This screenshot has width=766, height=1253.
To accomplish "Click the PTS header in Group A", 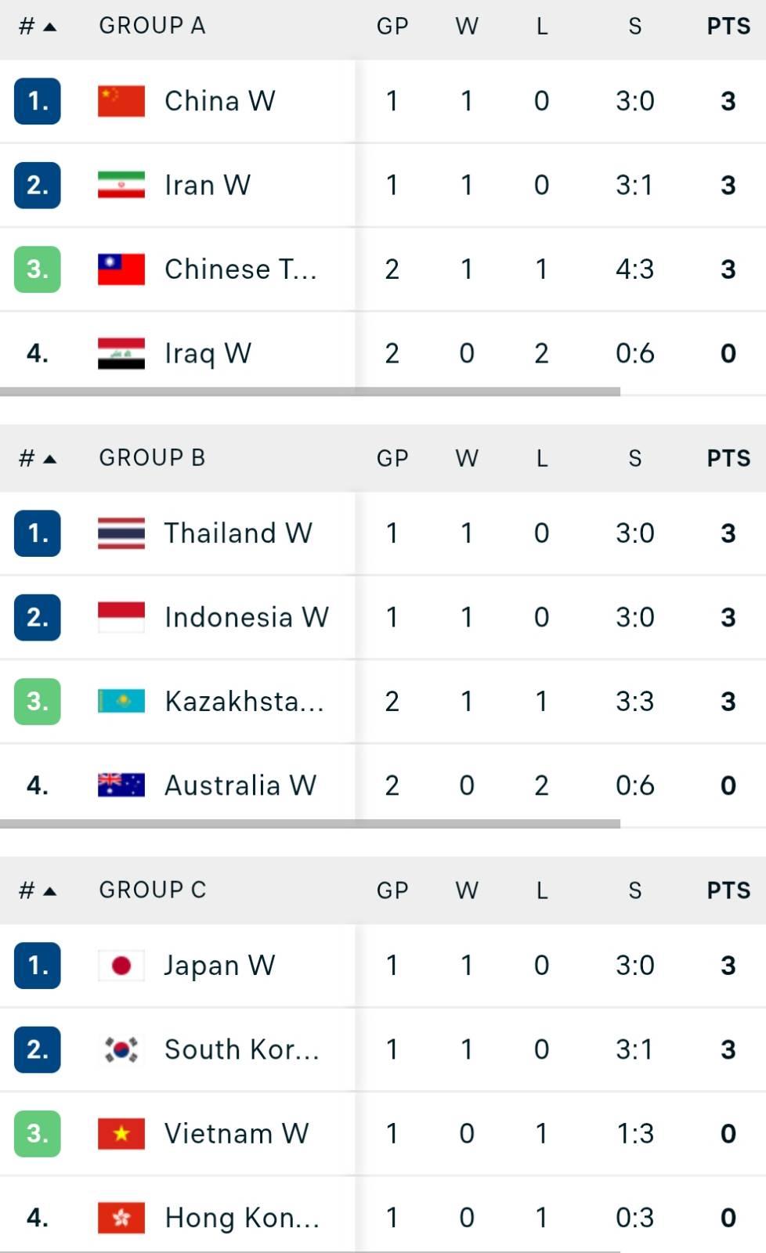I will pos(728,26).
